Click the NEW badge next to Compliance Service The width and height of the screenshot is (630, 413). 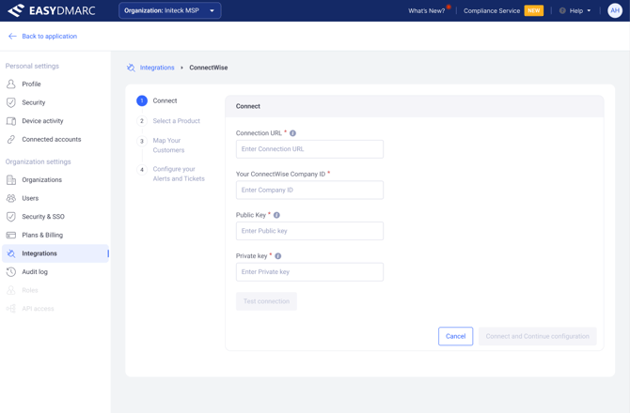533,11
